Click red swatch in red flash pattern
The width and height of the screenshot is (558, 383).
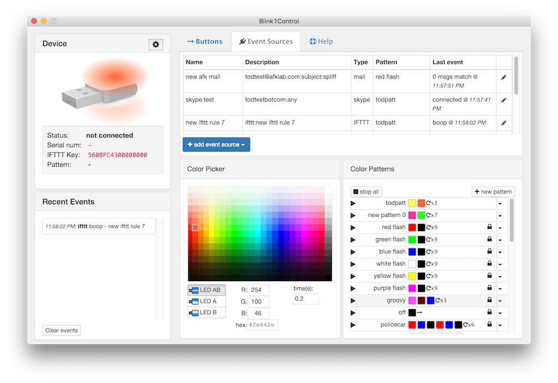tap(412, 227)
